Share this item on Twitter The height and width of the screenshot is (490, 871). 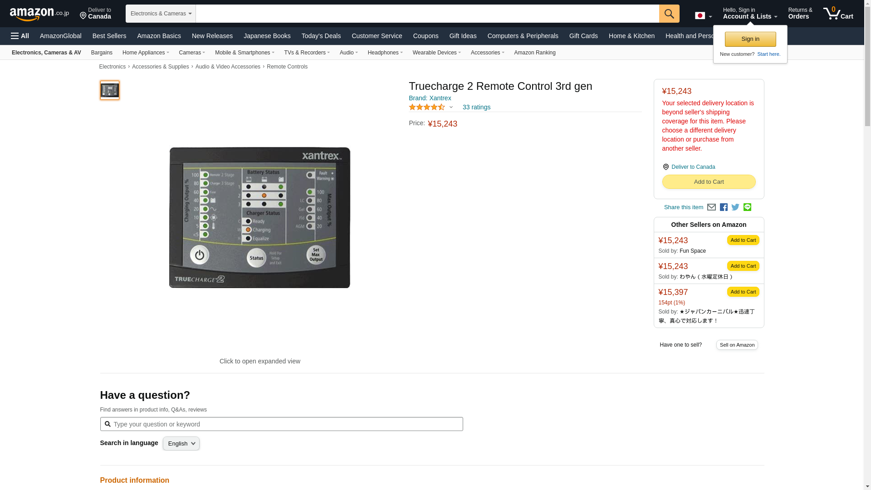coord(735,207)
